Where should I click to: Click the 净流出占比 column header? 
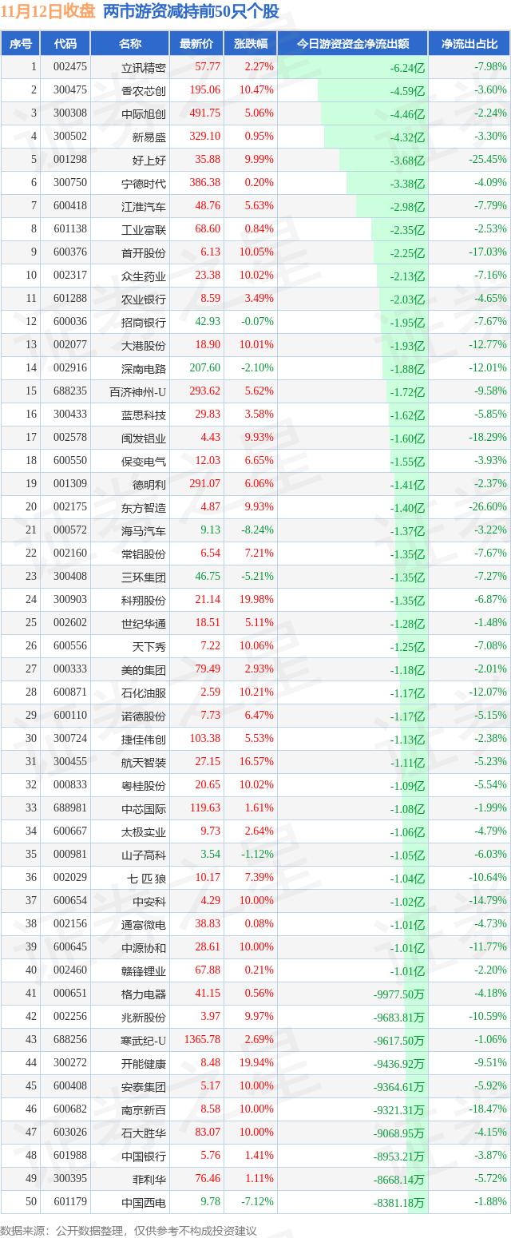[469, 44]
